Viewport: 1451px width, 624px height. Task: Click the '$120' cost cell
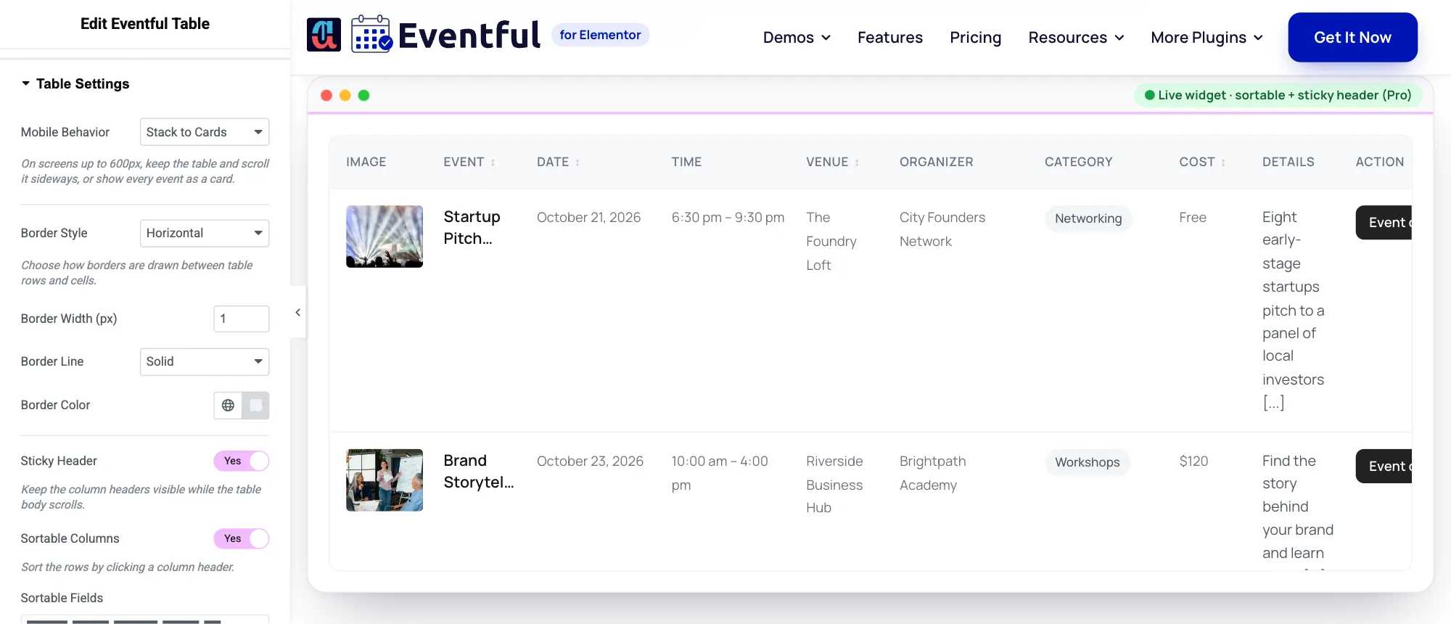click(1193, 461)
